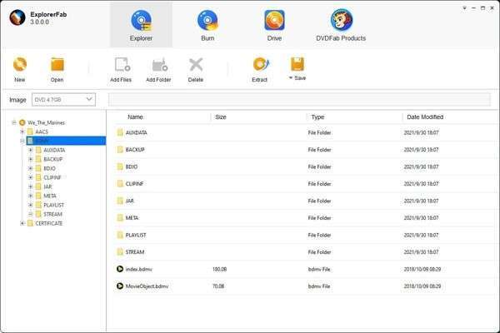
Task: Click CLIPINF folder icon in file list
Action: tap(120, 183)
